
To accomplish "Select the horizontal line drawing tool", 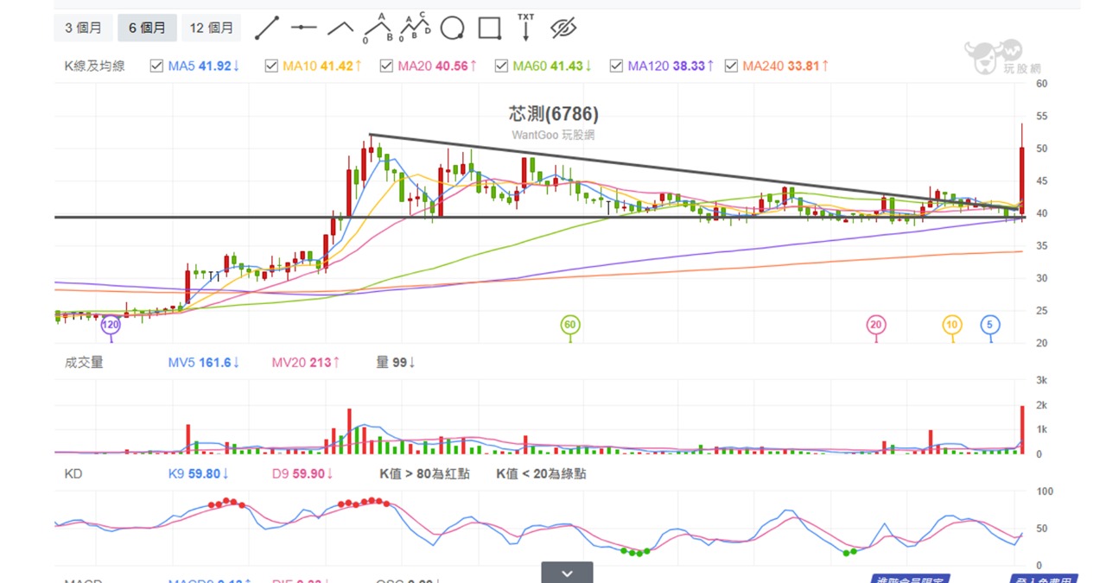I will pyautogui.click(x=303, y=28).
